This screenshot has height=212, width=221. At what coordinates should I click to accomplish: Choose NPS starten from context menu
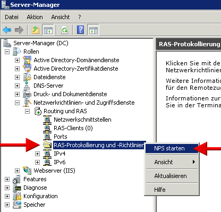pyautogui.click(x=172, y=148)
